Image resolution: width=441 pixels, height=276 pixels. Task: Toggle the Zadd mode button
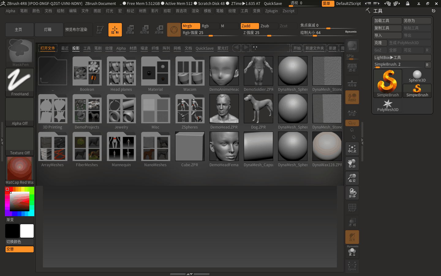[x=250, y=26]
